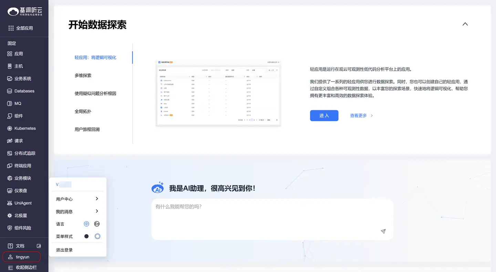Screen dimensions: 496x272
Task: Expand the 我的消息 submenu
Action: pos(76,211)
